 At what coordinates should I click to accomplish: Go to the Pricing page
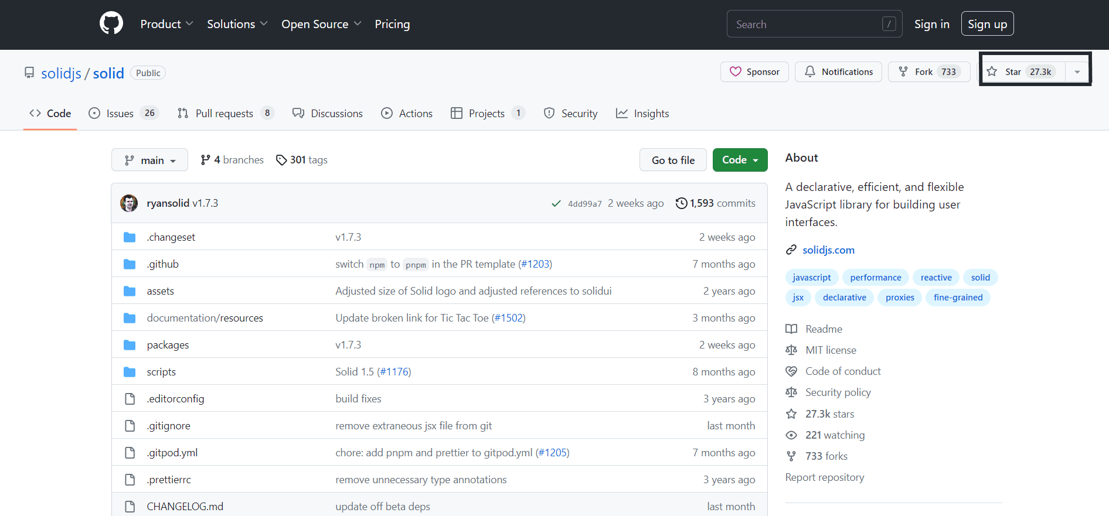pyautogui.click(x=392, y=24)
